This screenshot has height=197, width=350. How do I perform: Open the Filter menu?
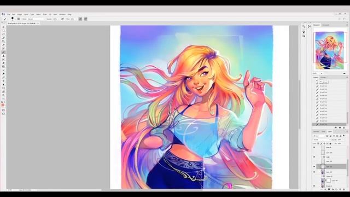(x=45, y=14)
